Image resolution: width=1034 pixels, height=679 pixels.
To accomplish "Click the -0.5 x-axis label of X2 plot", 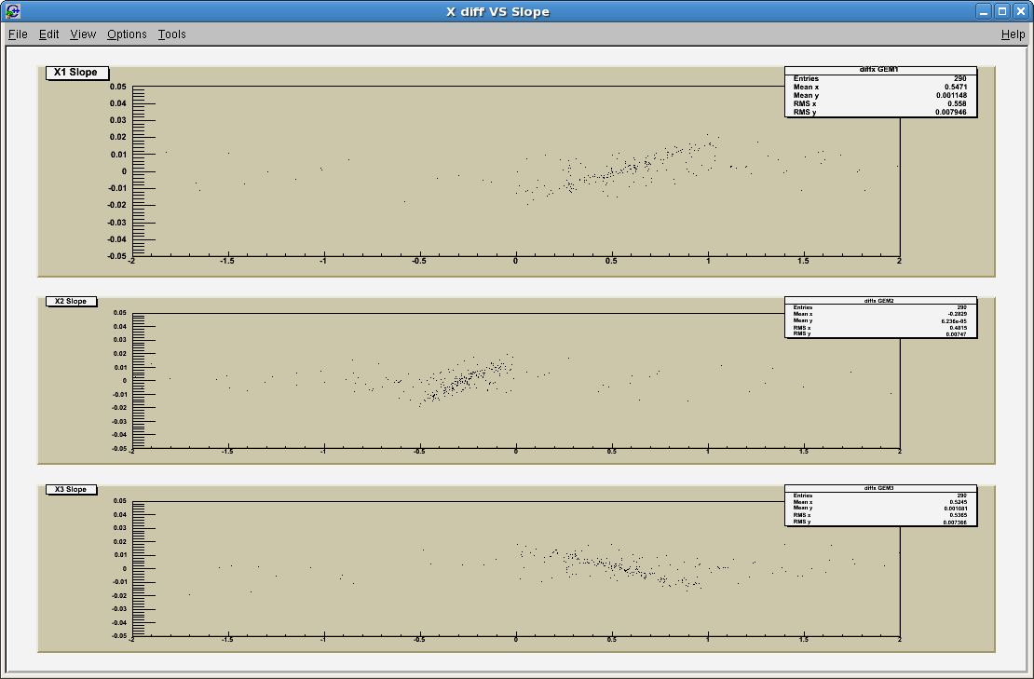I will (x=419, y=453).
